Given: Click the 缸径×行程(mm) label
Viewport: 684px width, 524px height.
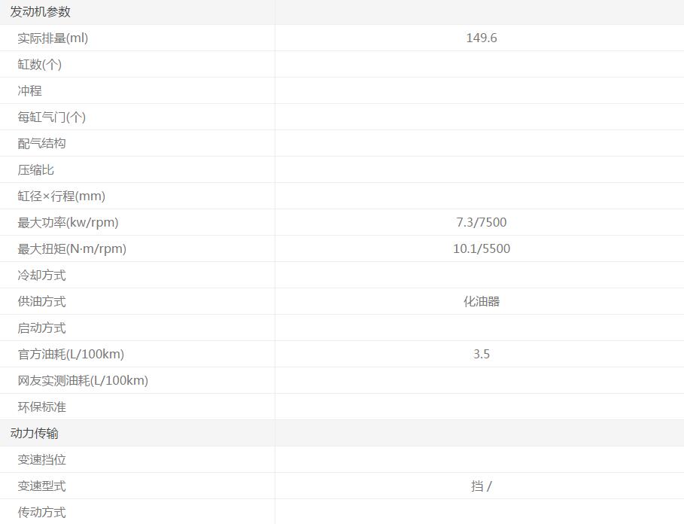Looking at the screenshot, I should click(62, 196).
